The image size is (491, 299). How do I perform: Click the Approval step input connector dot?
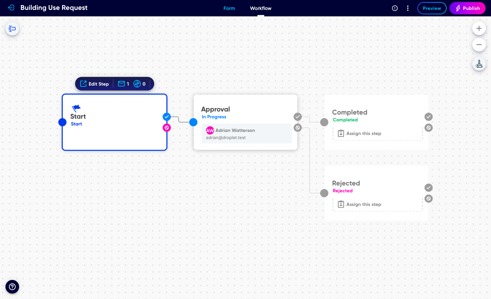click(x=193, y=122)
